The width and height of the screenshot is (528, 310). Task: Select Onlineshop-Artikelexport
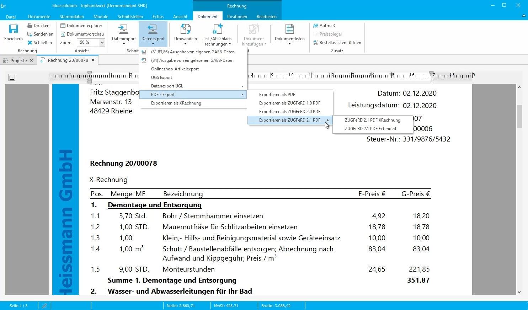point(193,69)
